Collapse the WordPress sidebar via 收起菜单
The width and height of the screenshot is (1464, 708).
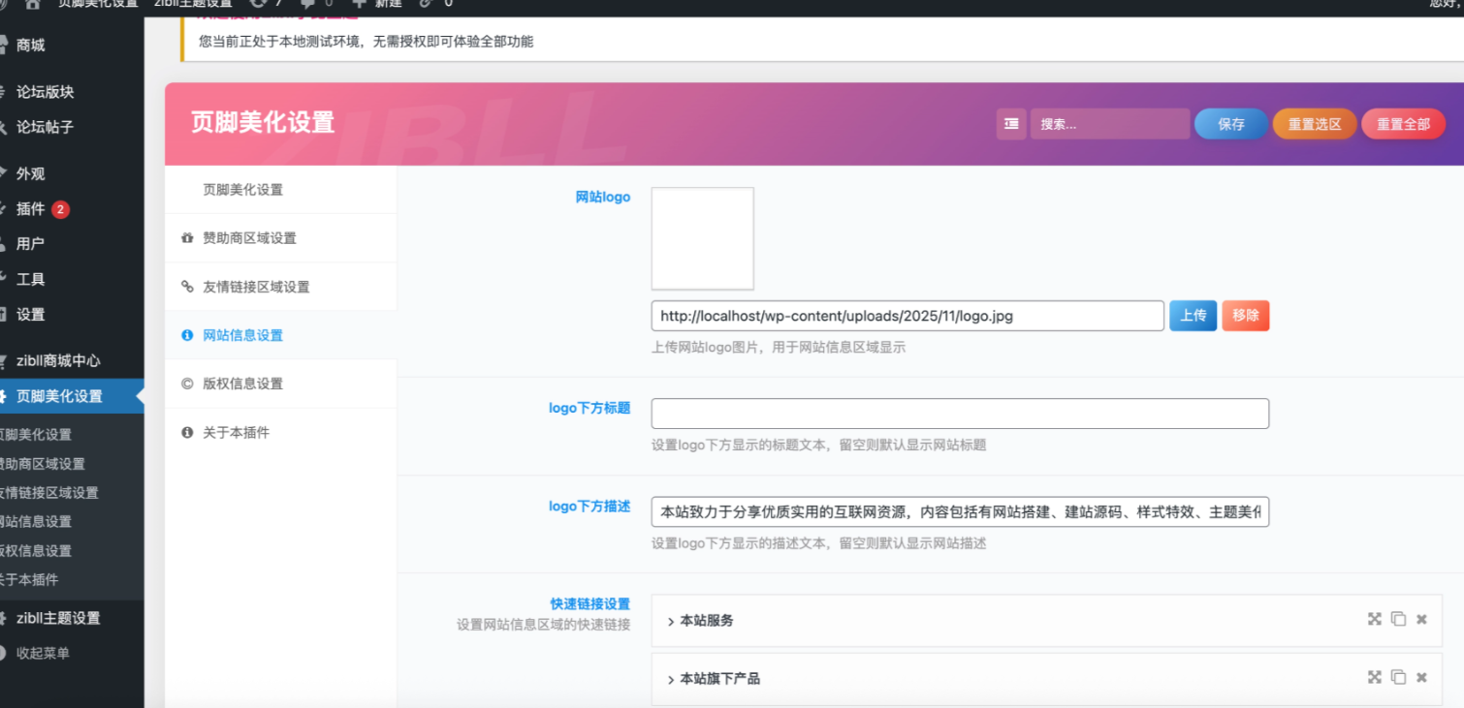click(x=43, y=654)
